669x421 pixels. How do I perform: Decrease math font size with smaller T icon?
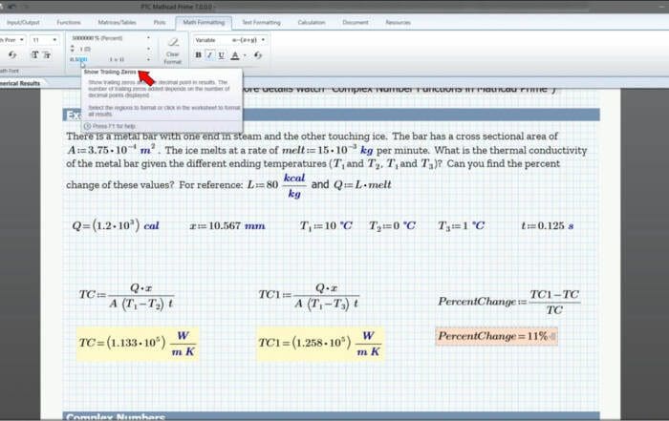[47, 54]
